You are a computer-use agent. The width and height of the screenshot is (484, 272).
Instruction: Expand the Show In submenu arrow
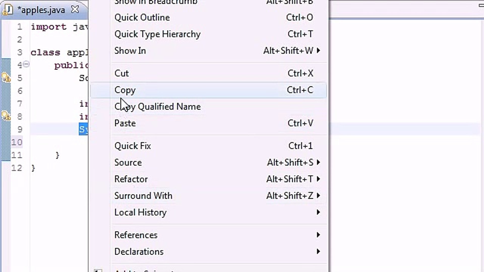(x=318, y=51)
